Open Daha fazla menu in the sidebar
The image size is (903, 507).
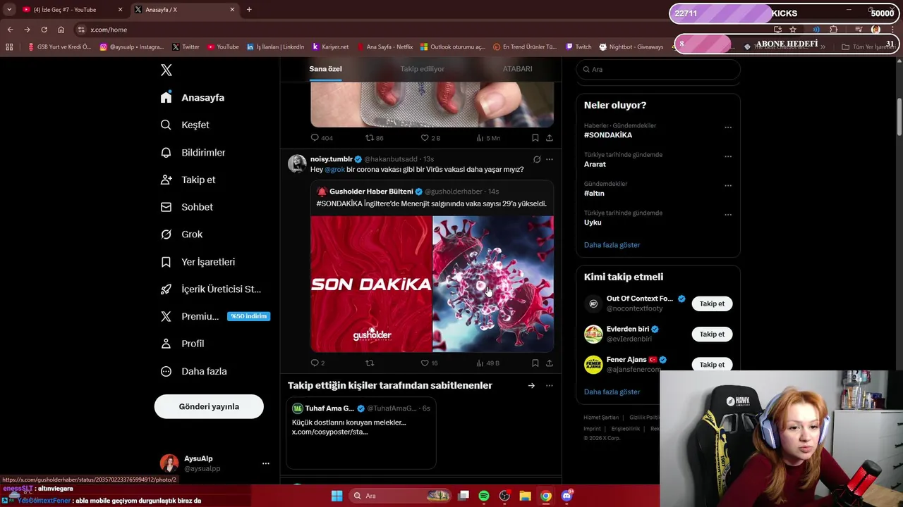pos(193,371)
